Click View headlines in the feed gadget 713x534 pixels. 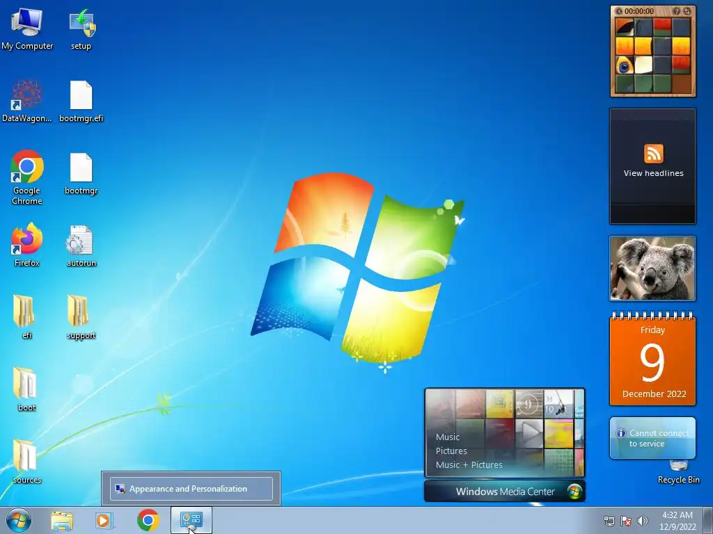click(653, 173)
